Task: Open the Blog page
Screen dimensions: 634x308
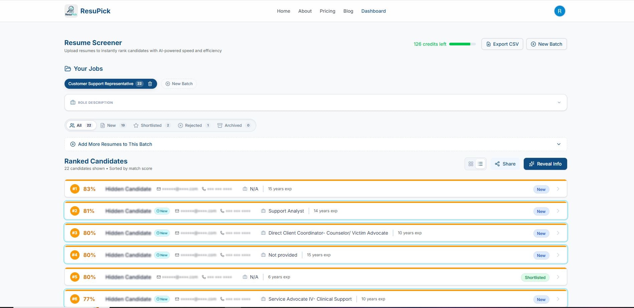Action: [x=348, y=11]
